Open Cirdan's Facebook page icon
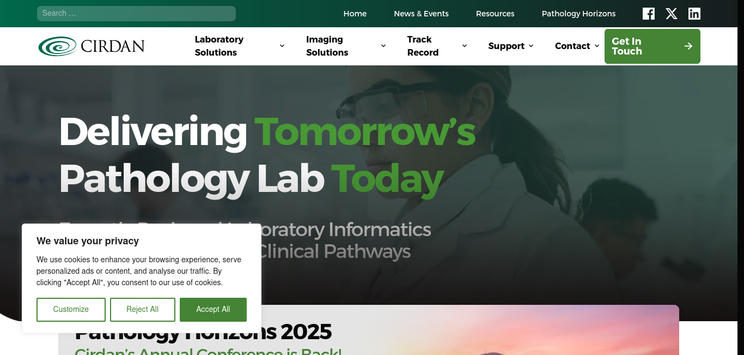 tap(648, 14)
